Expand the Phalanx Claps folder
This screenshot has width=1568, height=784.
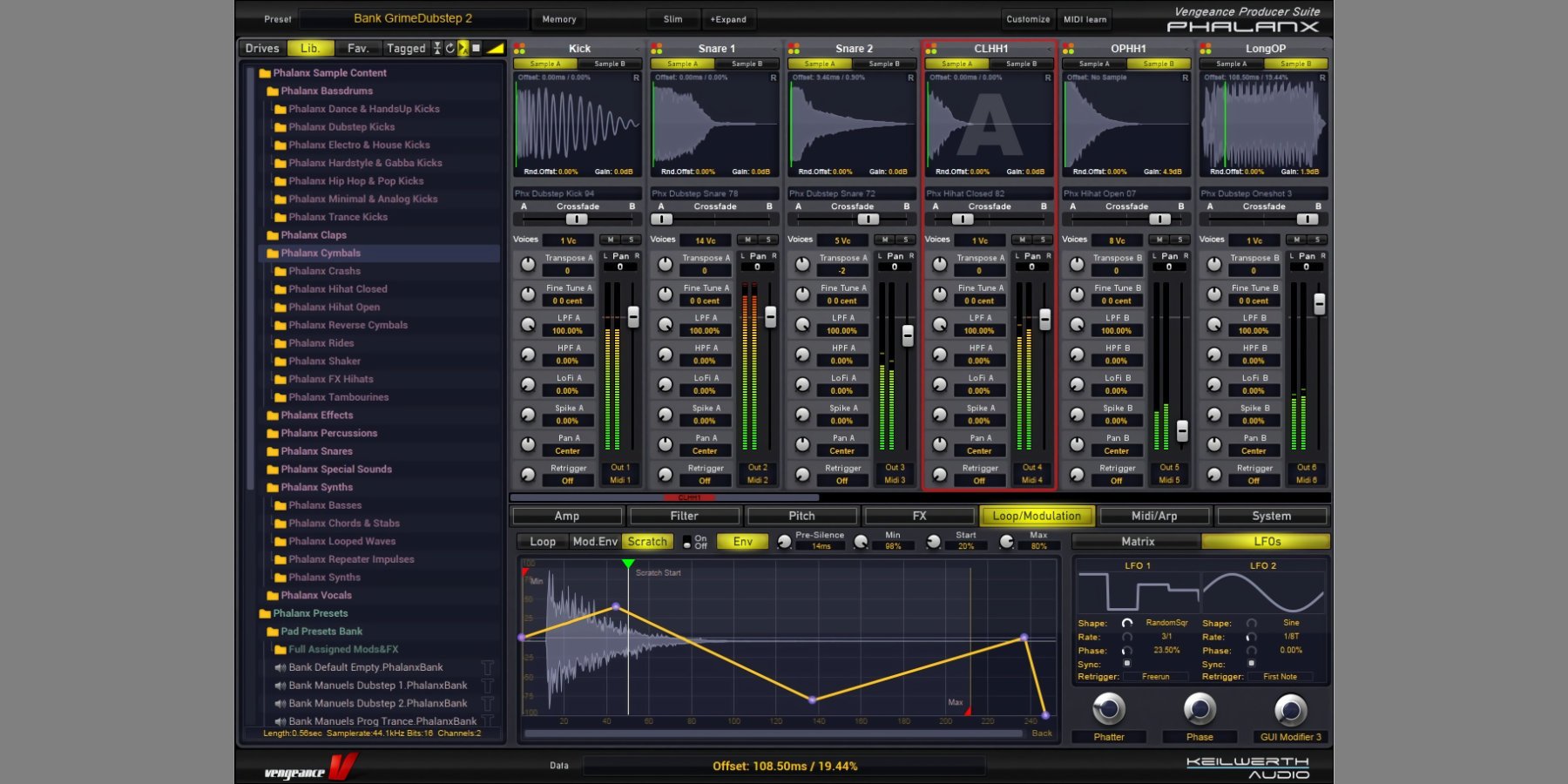(273, 235)
